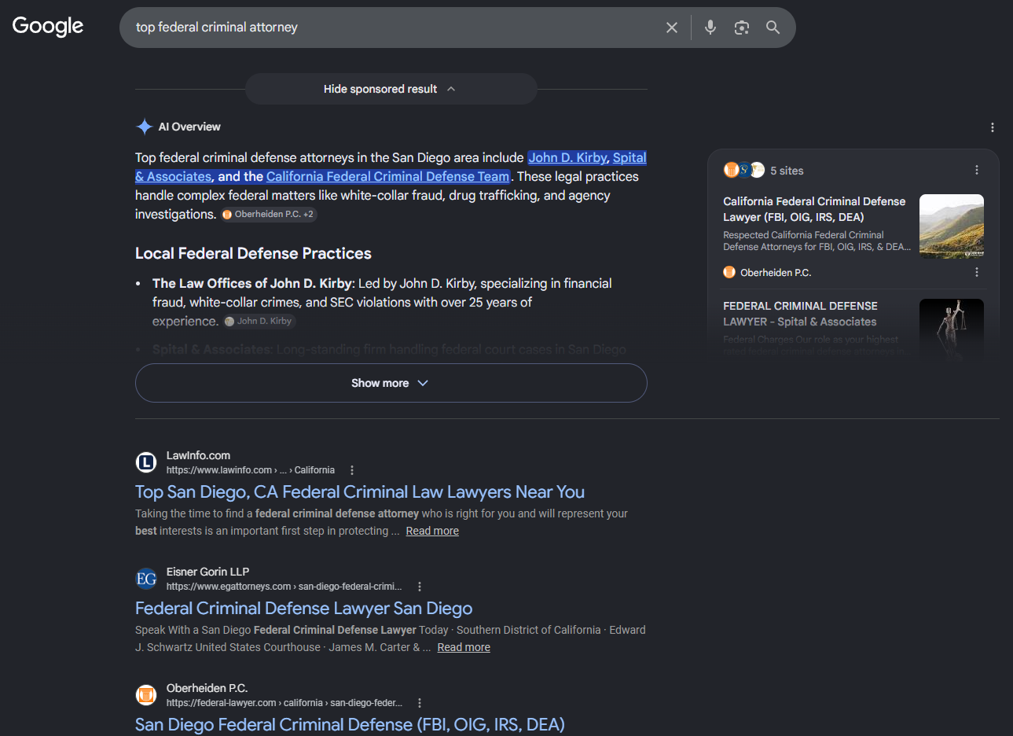Screen dimensions: 1013x736
Task: Click the AI Overview sparkle icon
Action: point(145,127)
